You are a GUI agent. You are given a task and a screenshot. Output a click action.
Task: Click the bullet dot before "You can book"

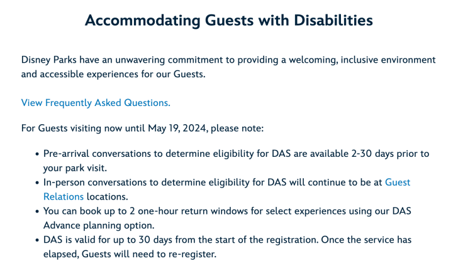(37, 211)
